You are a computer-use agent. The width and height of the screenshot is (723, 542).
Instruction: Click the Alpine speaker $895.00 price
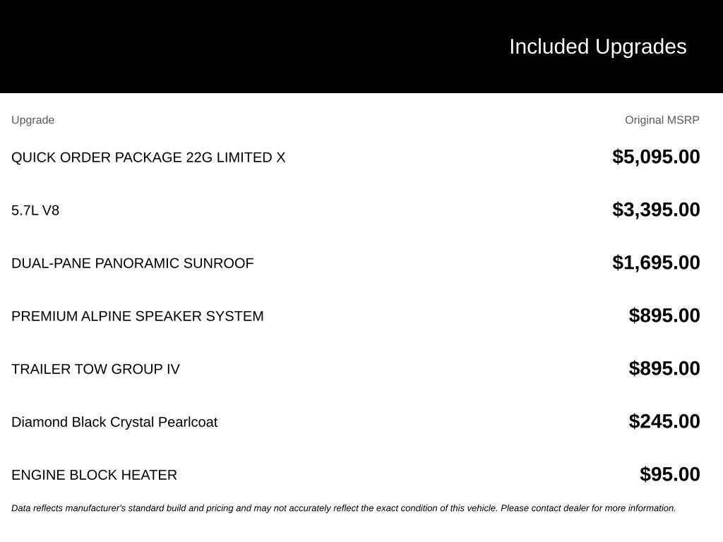click(x=664, y=315)
